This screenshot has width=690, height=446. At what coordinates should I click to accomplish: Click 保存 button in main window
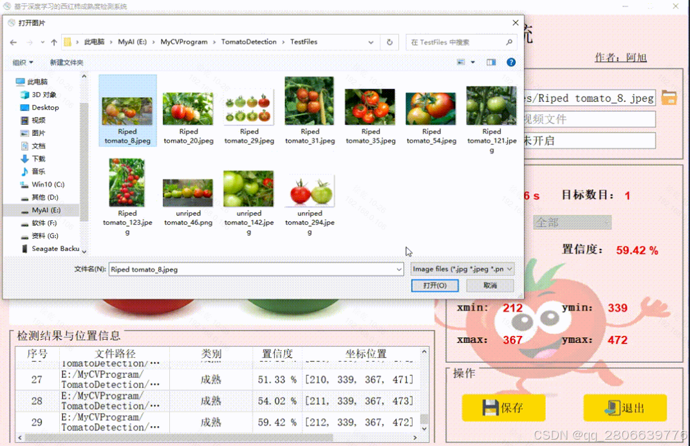(x=503, y=408)
